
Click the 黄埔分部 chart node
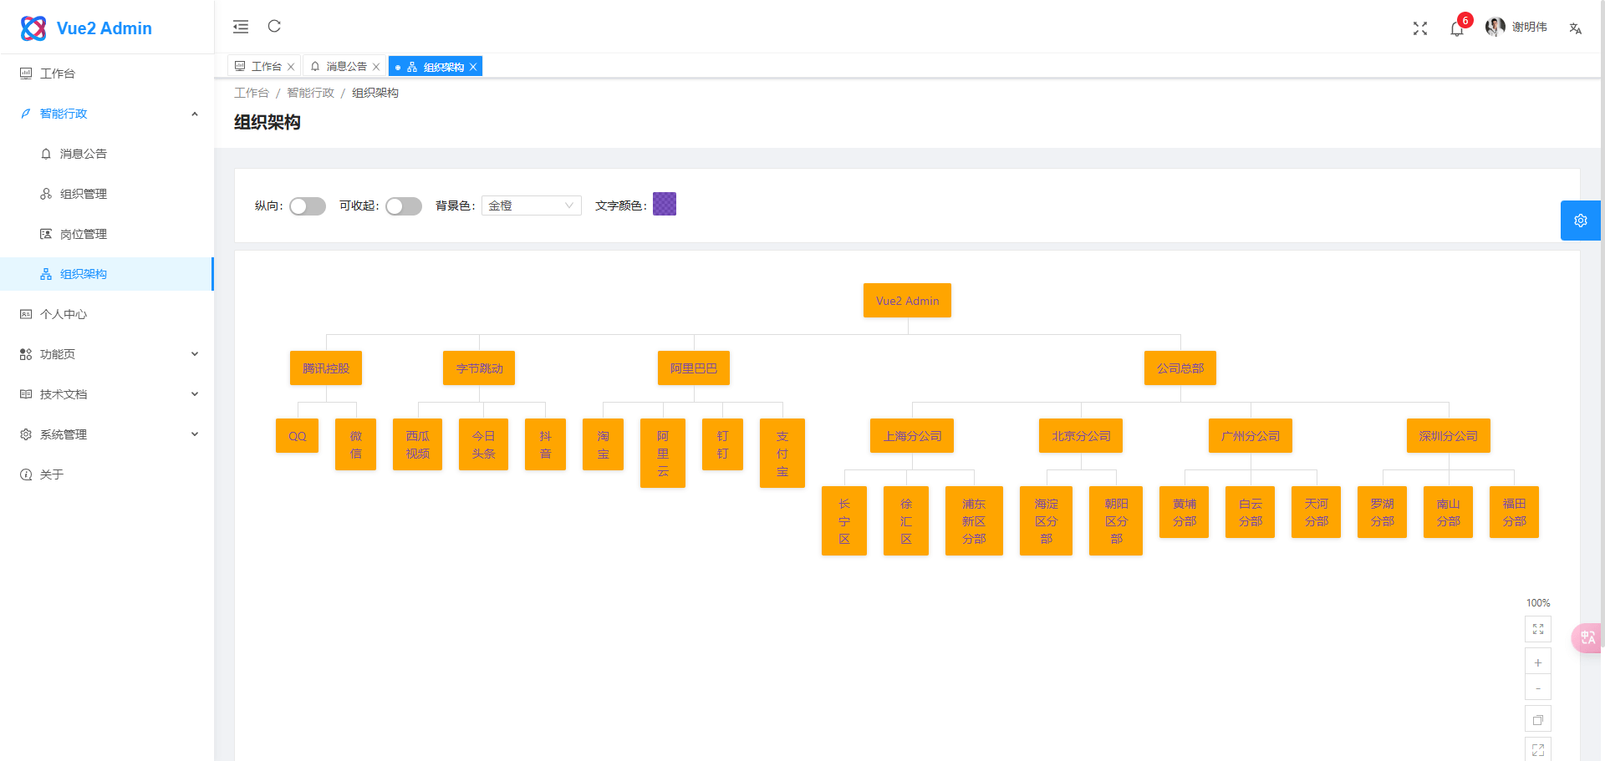click(1185, 512)
